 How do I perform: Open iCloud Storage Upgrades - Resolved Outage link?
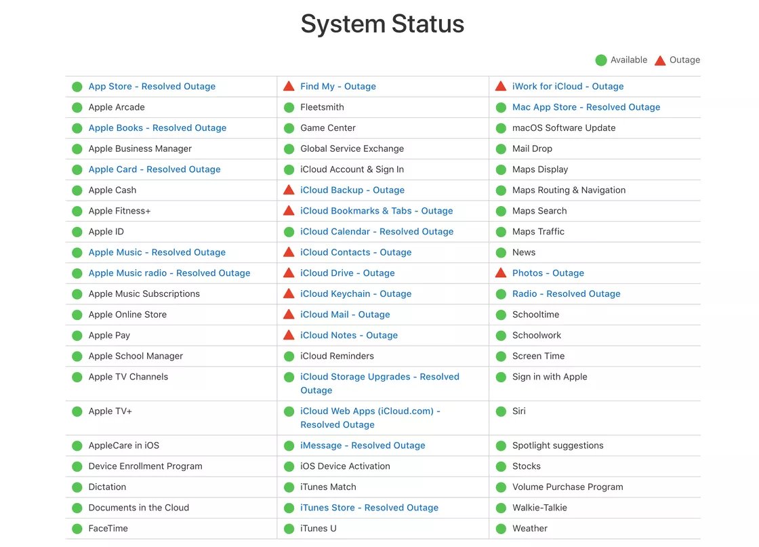point(379,384)
